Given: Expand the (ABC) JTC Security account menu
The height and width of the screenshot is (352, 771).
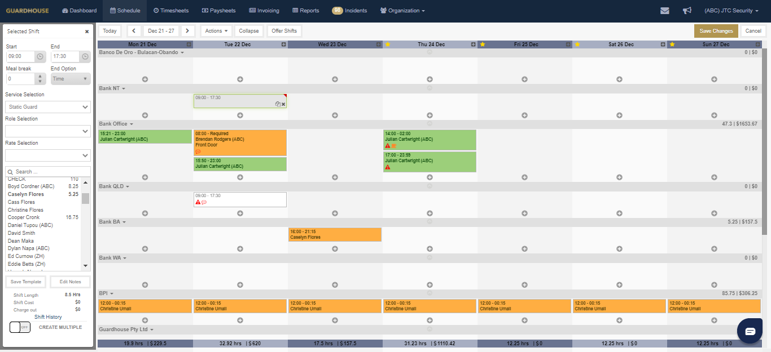Looking at the screenshot, I should 731,11.
